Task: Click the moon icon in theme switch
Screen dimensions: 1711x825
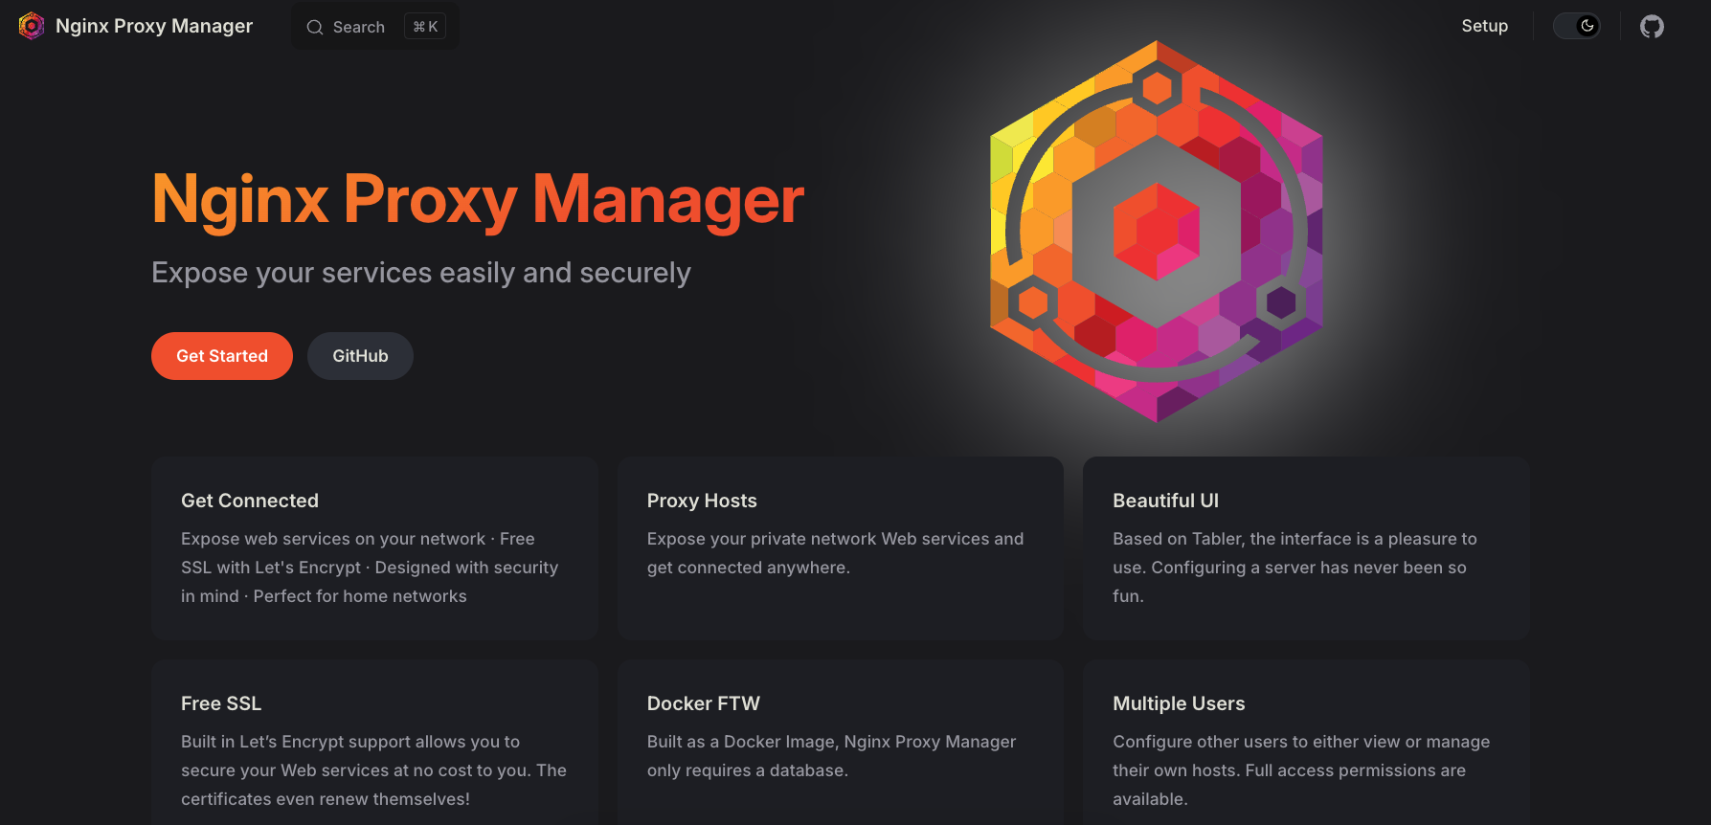Action: click(x=1587, y=26)
